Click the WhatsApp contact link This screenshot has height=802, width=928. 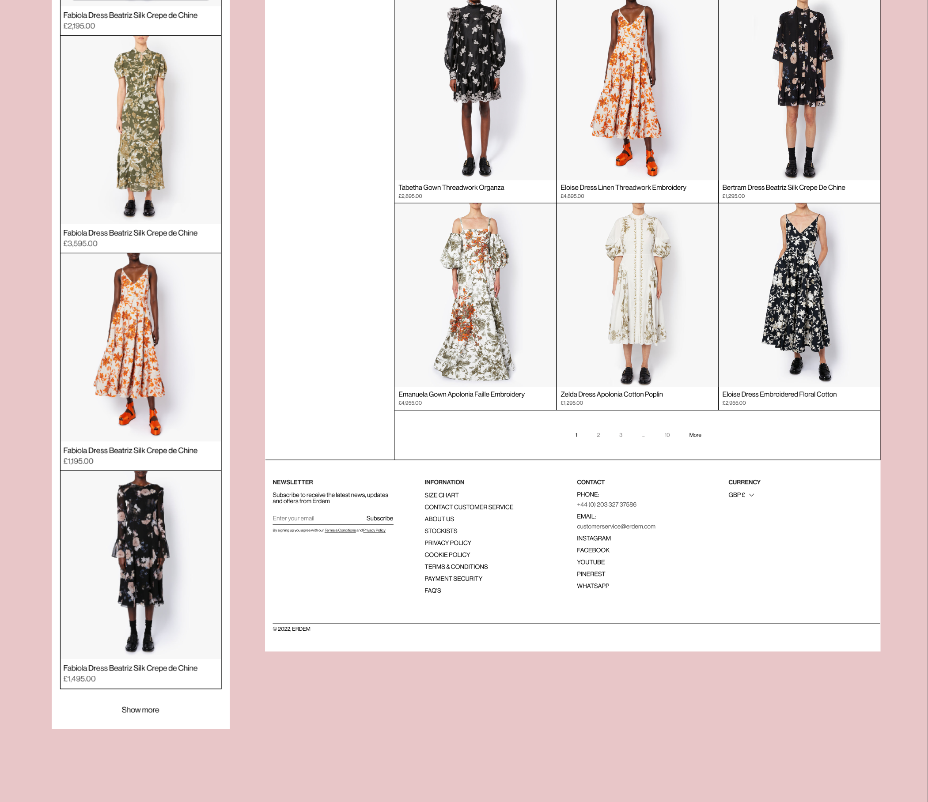(x=593, y=586)
